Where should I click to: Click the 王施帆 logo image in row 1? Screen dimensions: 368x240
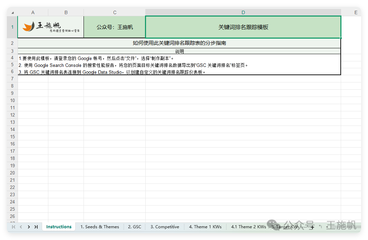pos(51,27)
